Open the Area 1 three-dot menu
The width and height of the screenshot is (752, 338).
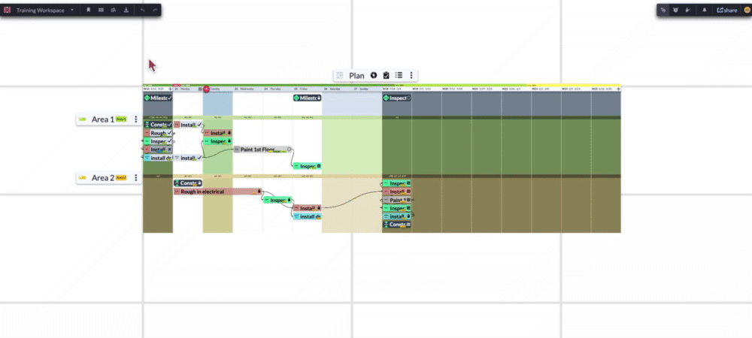(136, 119)
